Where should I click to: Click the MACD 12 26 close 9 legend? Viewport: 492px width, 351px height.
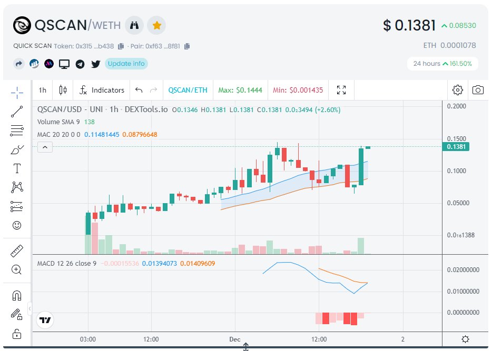pyautogui.click(x=67, y=264)
